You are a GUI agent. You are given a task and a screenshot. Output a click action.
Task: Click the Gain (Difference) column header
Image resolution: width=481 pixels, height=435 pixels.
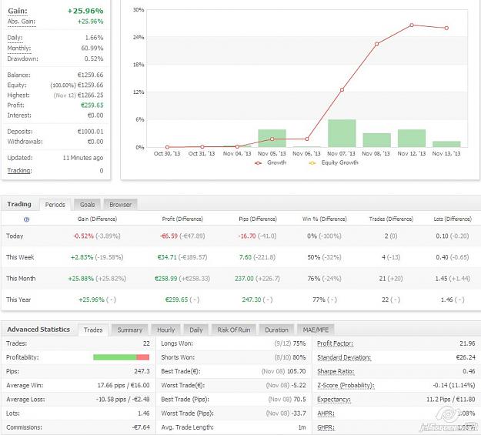point(97,219)
